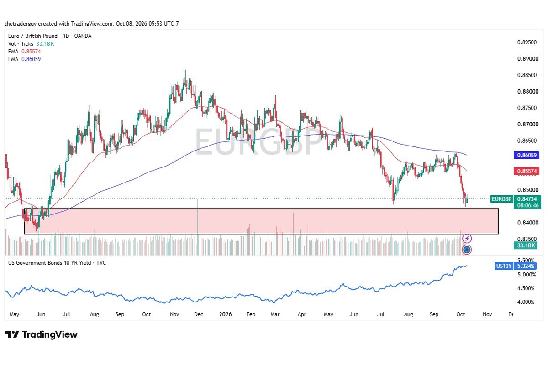Click the EURGBP 0.84734 price tag

(516, 199)
